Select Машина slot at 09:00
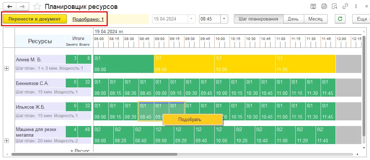370x160 pixels. point(164,135)
